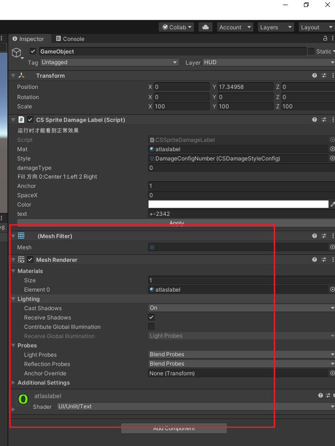The width and height of the screenshot is (335, 446).
Task: Enable Contribute Global Illumination
Action: [x=151, y=326]
